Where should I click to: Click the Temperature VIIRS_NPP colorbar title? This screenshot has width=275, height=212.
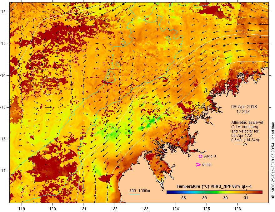click(x=214, y=186)
